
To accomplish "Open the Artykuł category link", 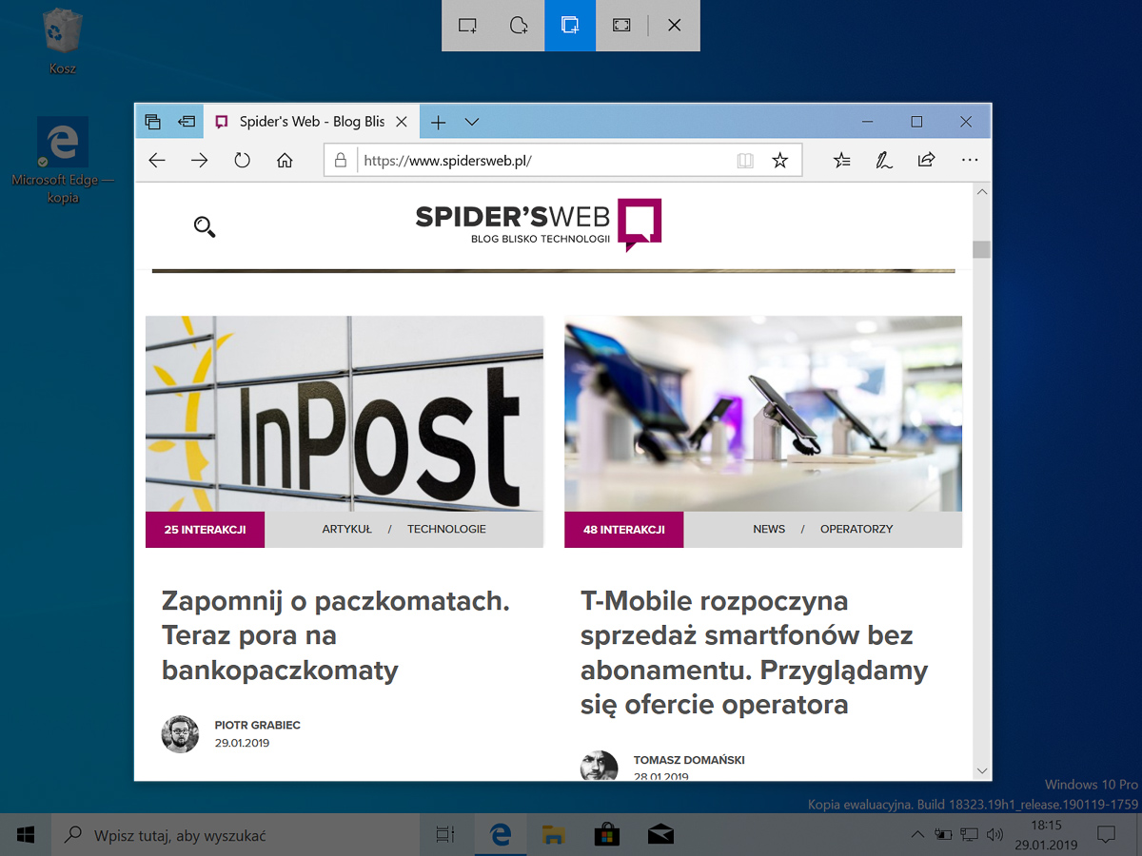I will pos(346,530).
